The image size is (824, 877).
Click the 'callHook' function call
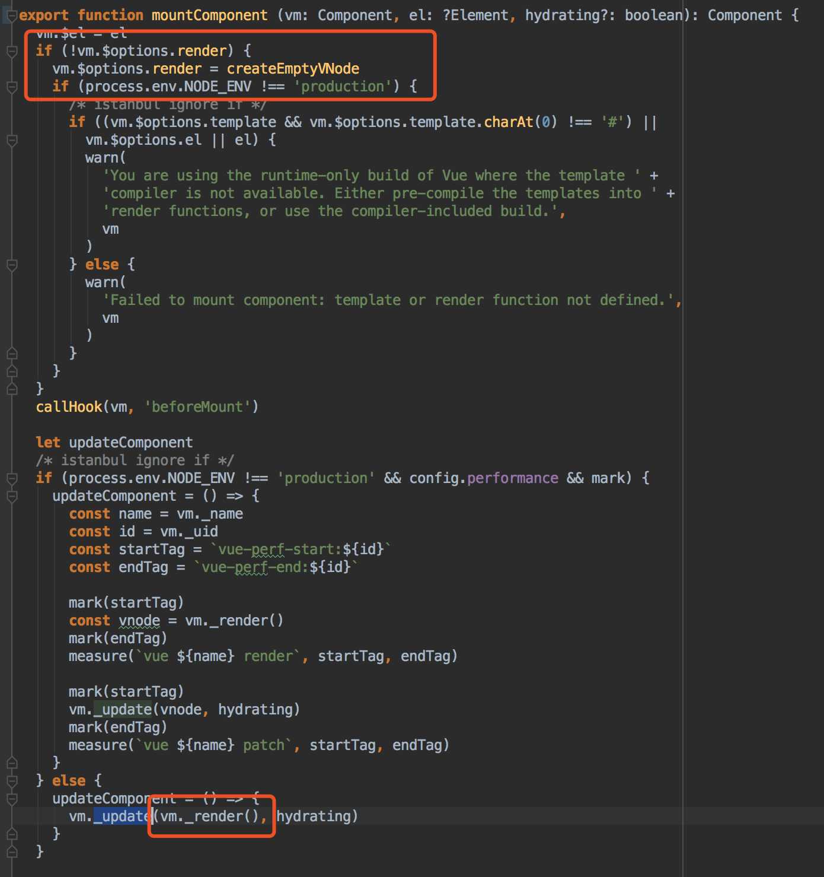(69, 407)
